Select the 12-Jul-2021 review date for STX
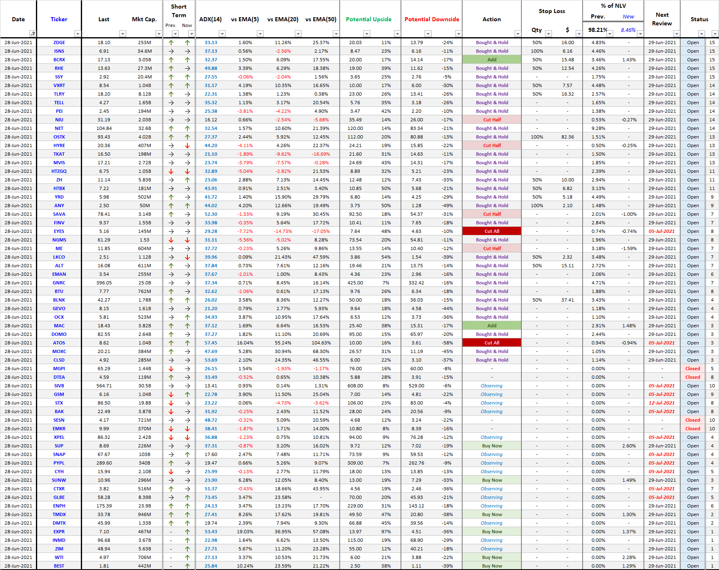This screenshot has height=570, width=719. coord(662,403)
